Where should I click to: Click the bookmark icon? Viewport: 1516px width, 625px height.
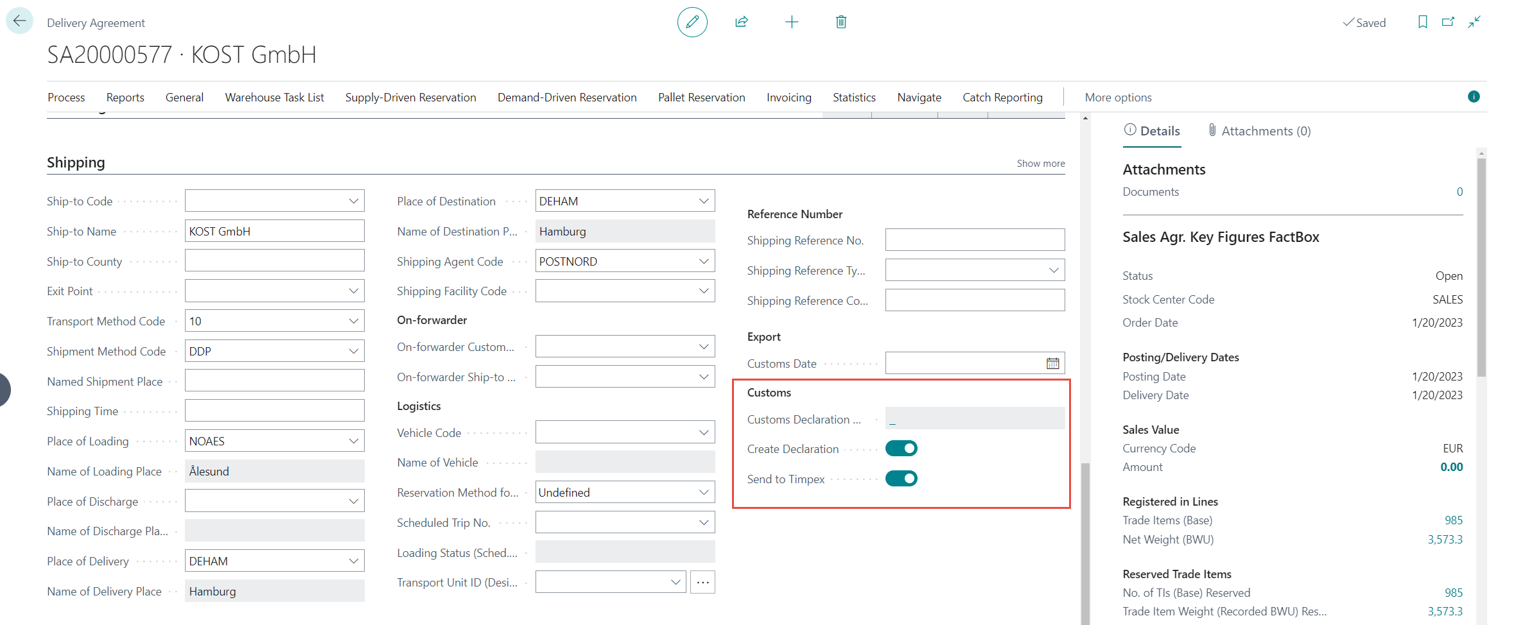pyautogui.click(x=1422, y=22)
